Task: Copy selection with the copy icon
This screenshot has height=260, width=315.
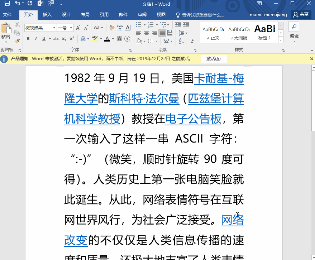Action: 17,33
